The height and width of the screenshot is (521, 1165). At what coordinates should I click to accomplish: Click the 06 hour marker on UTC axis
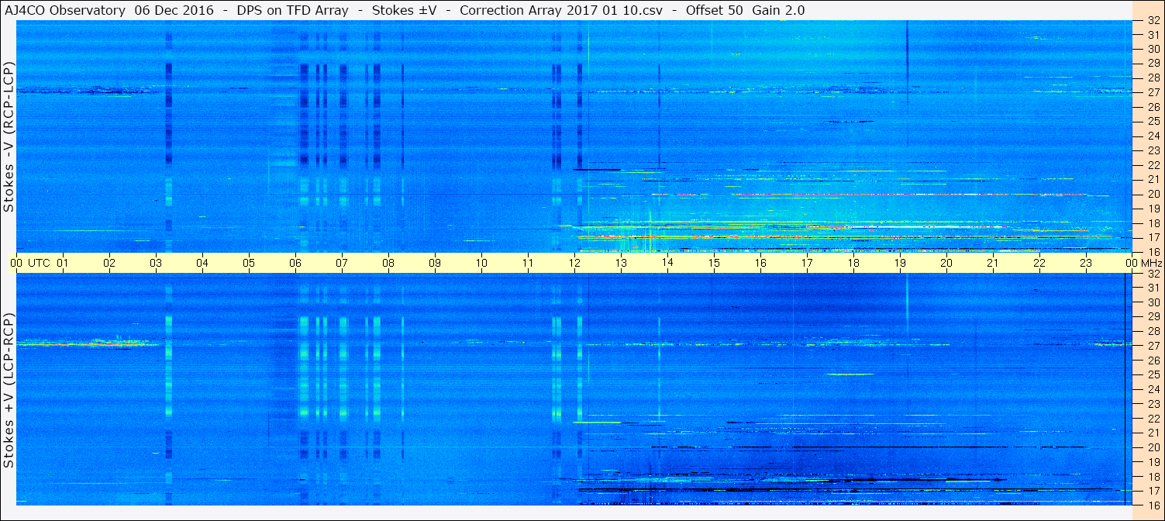(295, 263)
